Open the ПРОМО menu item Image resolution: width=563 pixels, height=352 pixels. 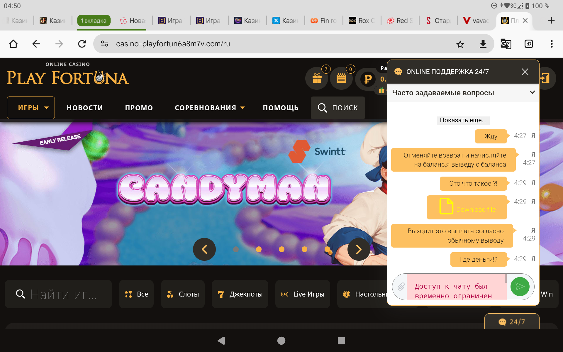coord(139,108)
